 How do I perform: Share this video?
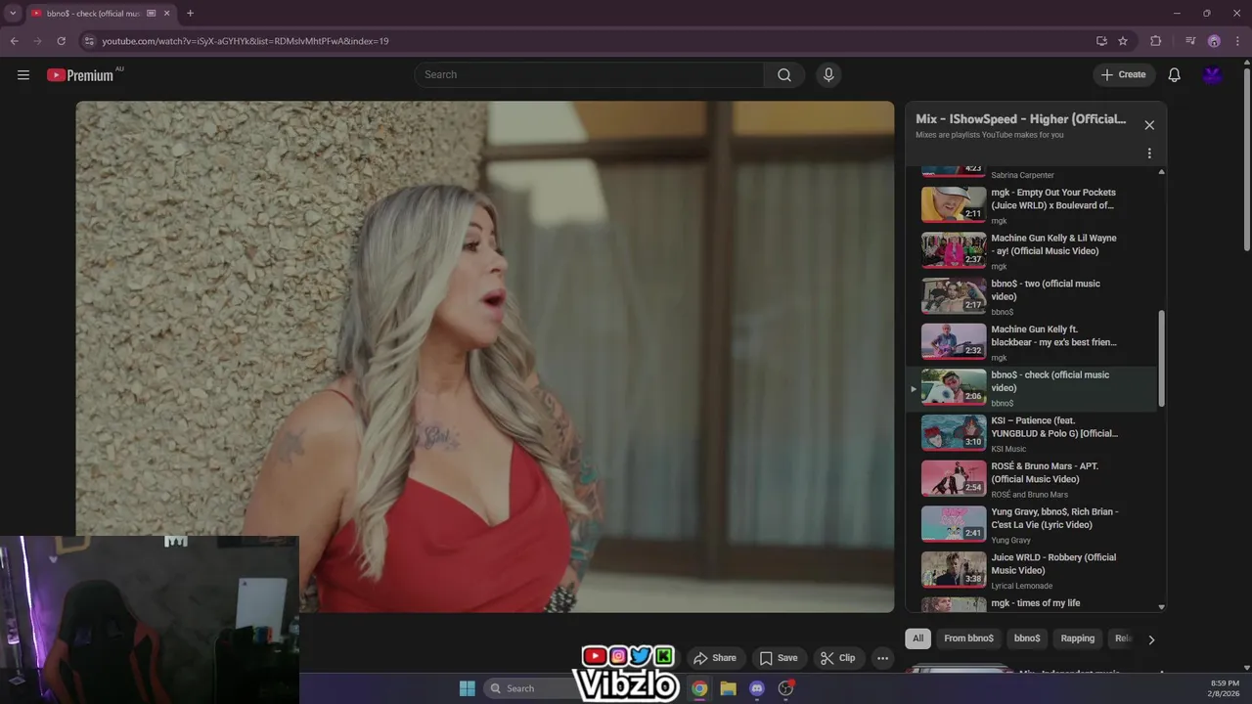[714, 658]
